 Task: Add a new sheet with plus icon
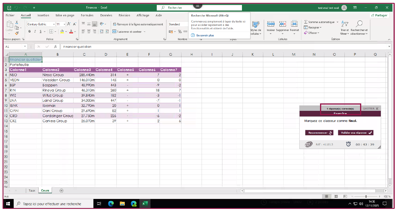tap(61, 191)
